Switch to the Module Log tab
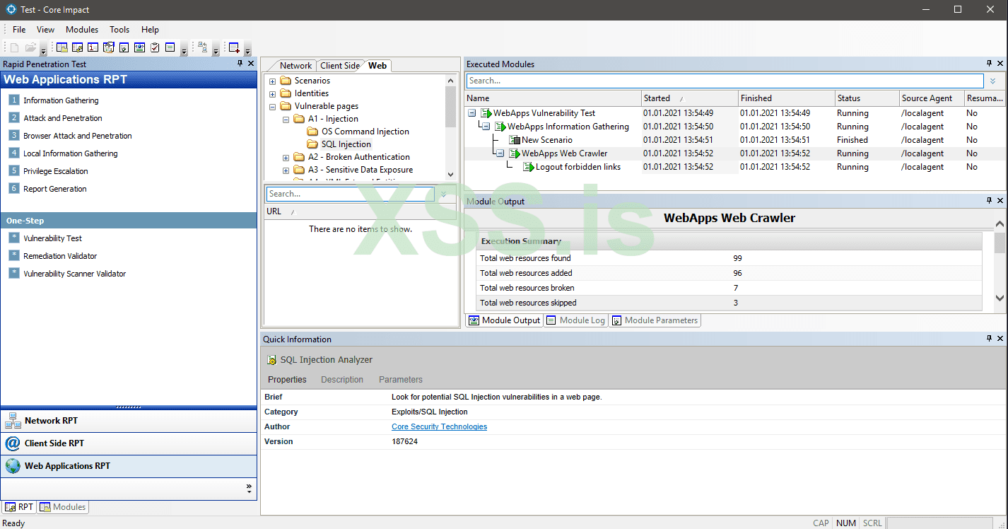Viewport: 1008px width, 529px height. 575,320
